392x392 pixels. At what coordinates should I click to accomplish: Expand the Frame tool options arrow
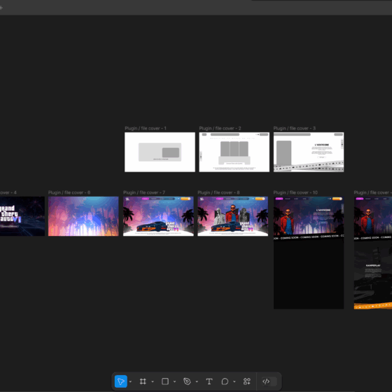click(153, 381)
